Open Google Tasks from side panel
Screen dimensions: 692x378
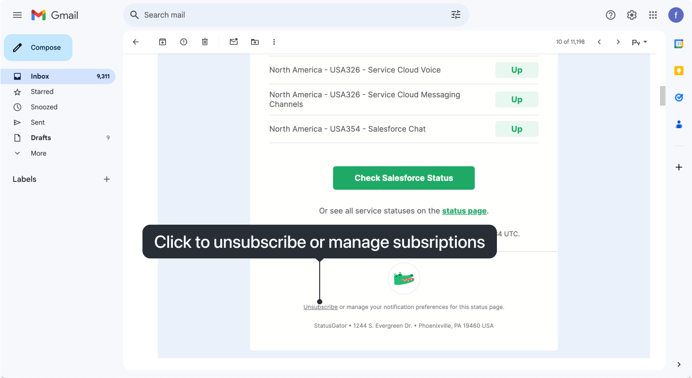click(678, 97)
